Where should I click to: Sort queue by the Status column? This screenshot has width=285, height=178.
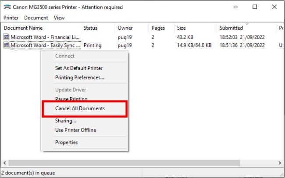pyautogui.click(x=90, y=28)
